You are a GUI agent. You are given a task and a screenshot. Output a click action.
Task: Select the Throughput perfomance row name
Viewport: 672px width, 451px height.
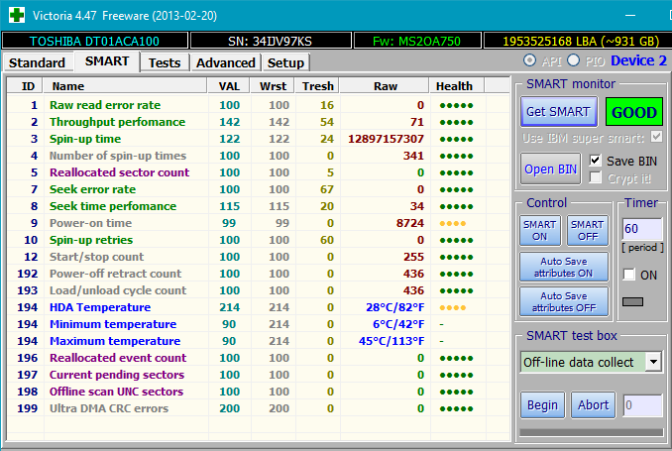click(117, 122)
